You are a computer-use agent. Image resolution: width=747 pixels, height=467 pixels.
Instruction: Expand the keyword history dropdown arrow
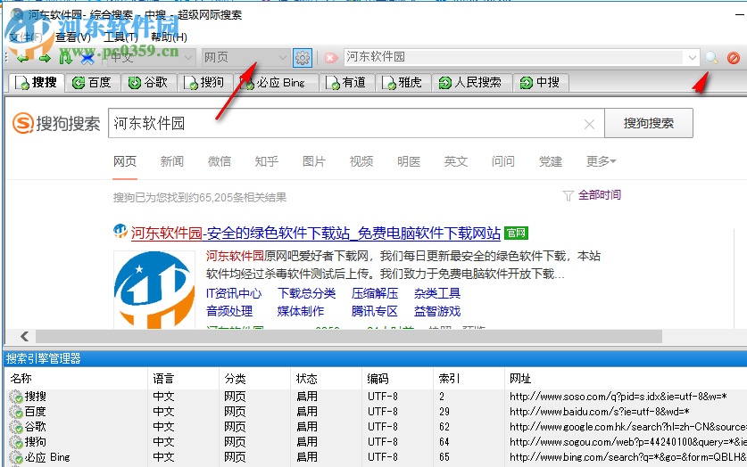(x=693, y=58)
